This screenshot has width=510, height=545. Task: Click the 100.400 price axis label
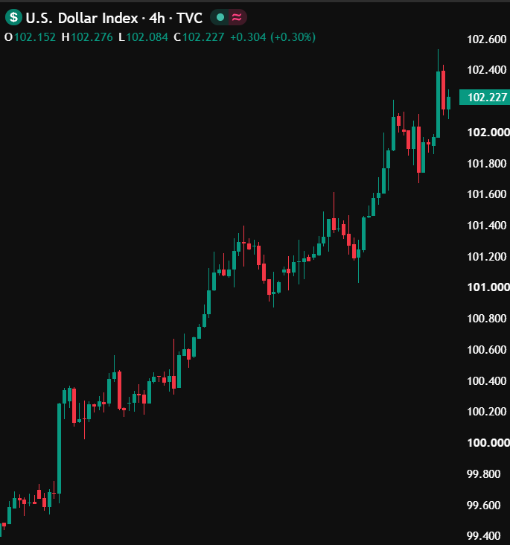pos(486,381)
